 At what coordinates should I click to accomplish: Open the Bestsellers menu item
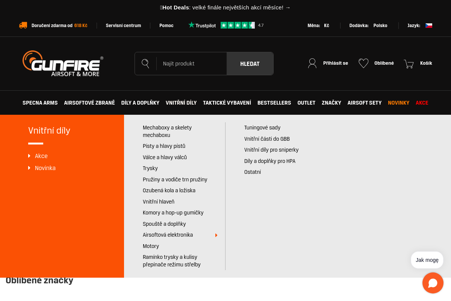click(x=274, y=103)
